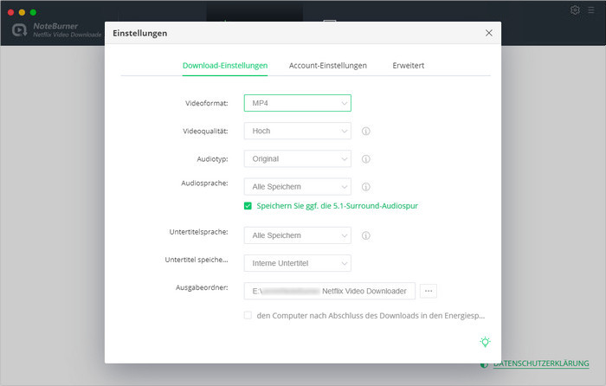This screenshot has width=606, height=386.
Task: Open the Audiotyp Original dropdown
Action: tap(298, 158)
